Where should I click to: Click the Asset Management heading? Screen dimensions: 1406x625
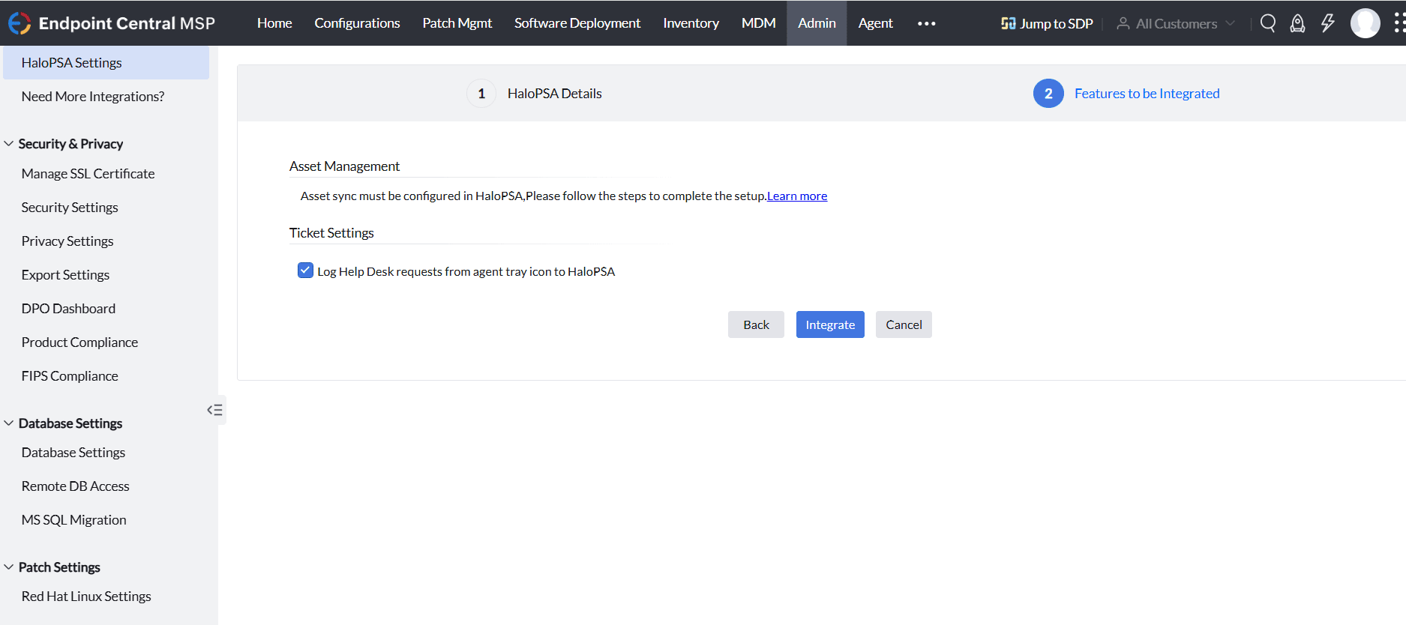[x=344, y=166]
